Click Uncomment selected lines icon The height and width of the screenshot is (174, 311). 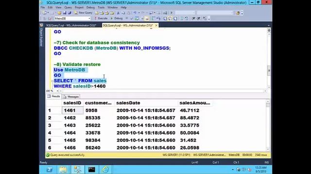click(x=187, y=18)
